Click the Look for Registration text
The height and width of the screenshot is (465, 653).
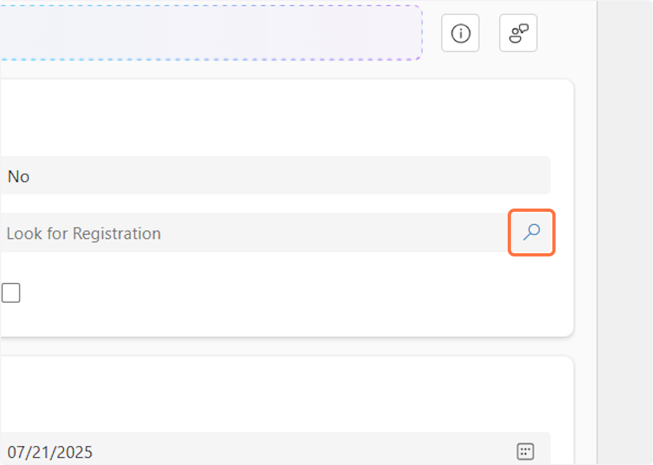[x=84, y=233]
